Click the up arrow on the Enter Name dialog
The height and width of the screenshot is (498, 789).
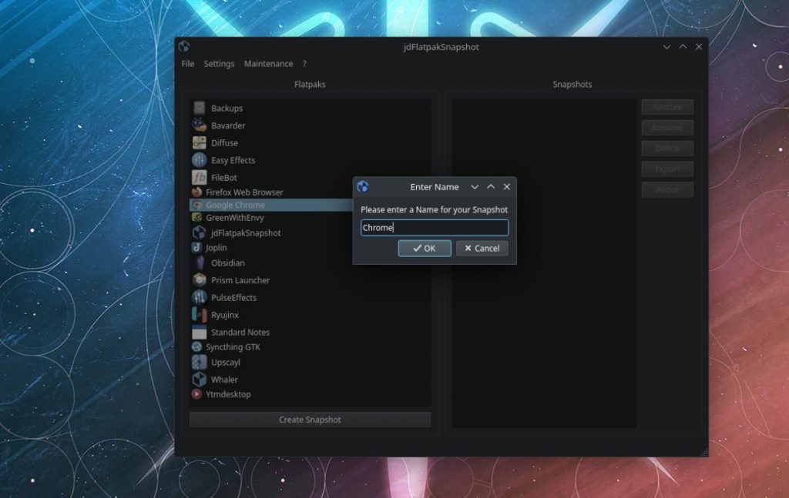[491, 186]
